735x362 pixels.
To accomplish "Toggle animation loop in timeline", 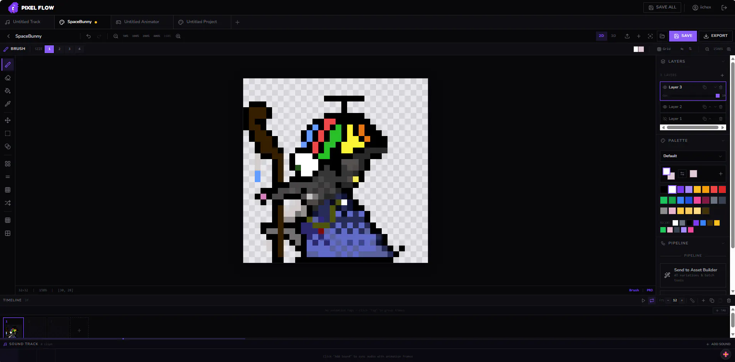I will 652,301.
